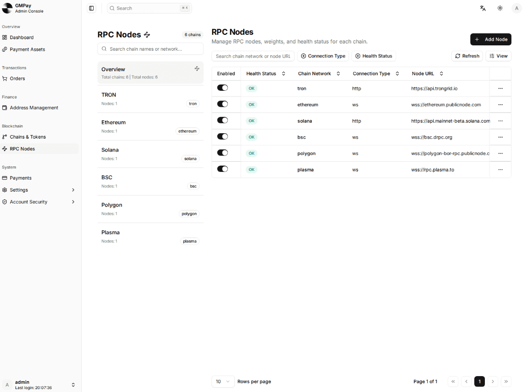The image size is (524, 392).
Task: Switch theme using the sun icon
Action: click(x=500, y=8)
